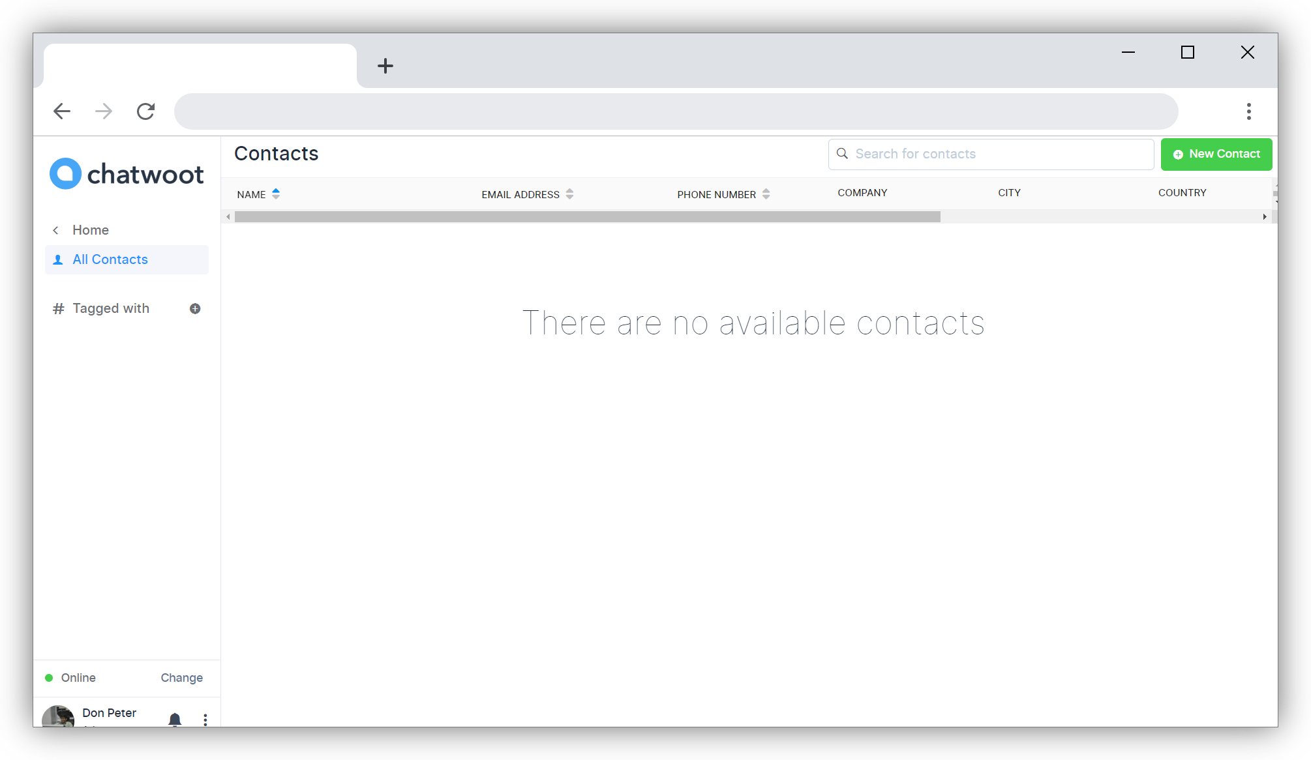Click the EMAIL ADDRESS sort toggle
1311x760 pixels.
(x=571, y=194)
